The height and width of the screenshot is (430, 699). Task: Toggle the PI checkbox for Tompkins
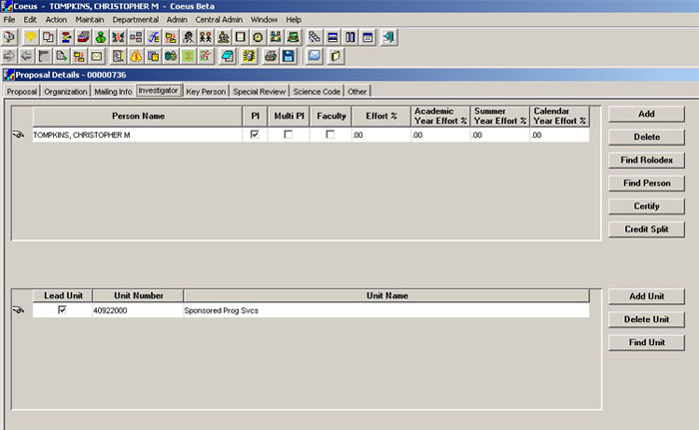255,134
